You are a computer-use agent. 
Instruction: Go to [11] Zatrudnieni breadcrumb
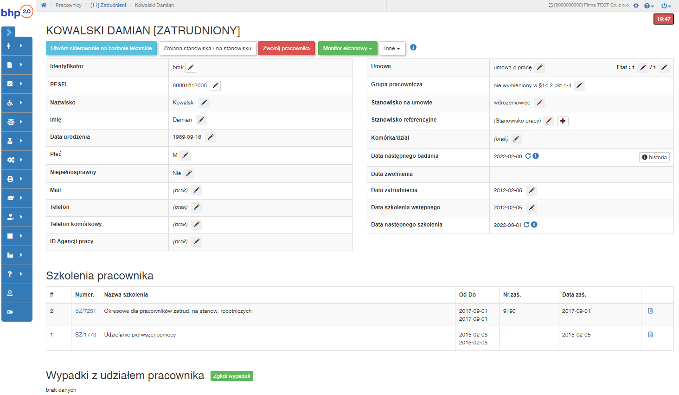(108, 5)
